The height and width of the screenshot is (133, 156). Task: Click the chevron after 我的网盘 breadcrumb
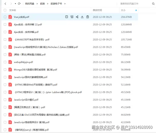click(x=37, y=4)
